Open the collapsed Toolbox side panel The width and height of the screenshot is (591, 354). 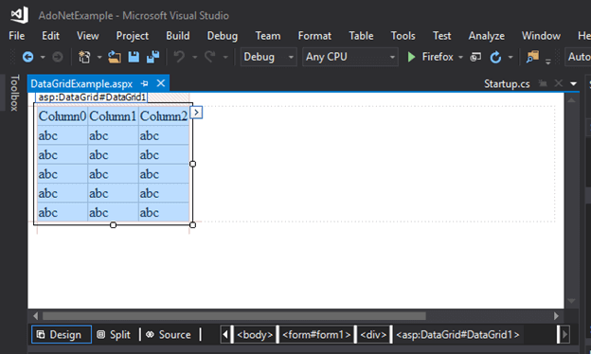pyautogui.click(x=14, y=93)
